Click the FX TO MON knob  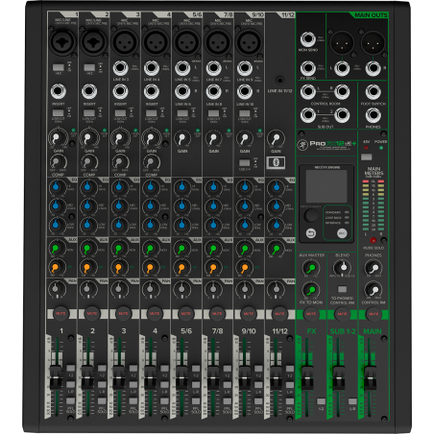310,290
